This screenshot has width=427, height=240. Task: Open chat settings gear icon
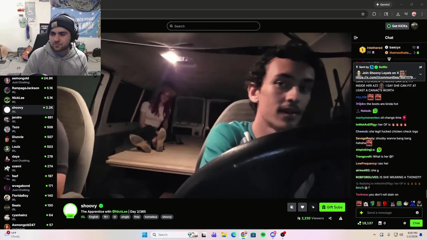[405, 223]
